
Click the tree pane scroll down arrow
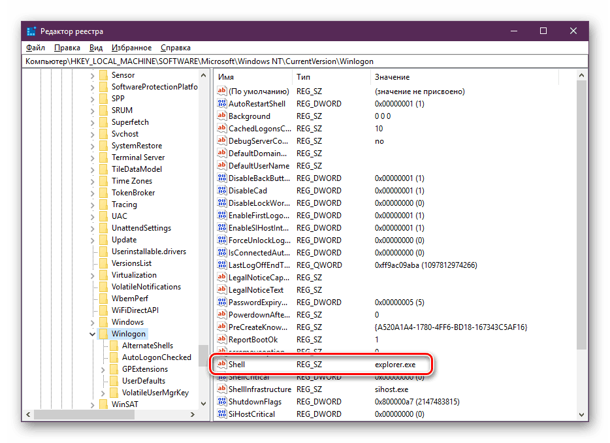pos(204,404)
